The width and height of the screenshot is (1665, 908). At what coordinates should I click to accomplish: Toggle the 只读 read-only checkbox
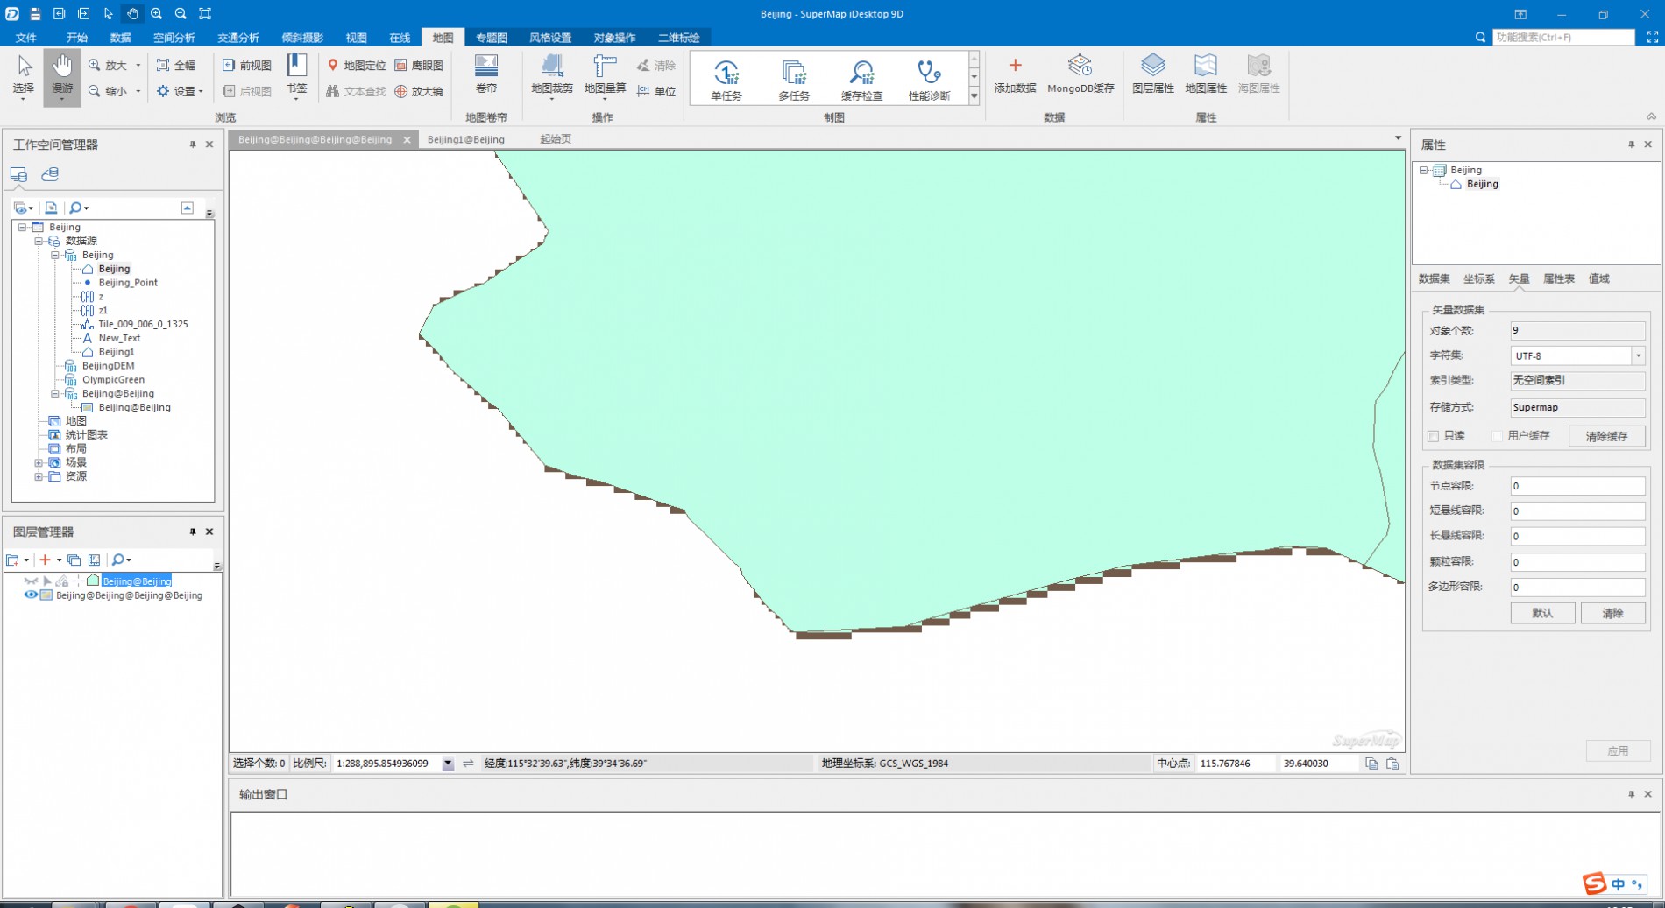pyautogui.click(x=1434, y=436)
